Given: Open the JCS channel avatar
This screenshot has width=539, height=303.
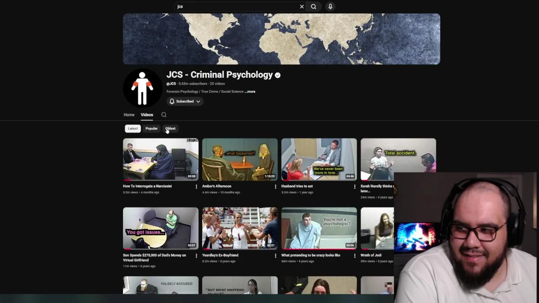Looking at the screenshot, I should coord(142,88).
